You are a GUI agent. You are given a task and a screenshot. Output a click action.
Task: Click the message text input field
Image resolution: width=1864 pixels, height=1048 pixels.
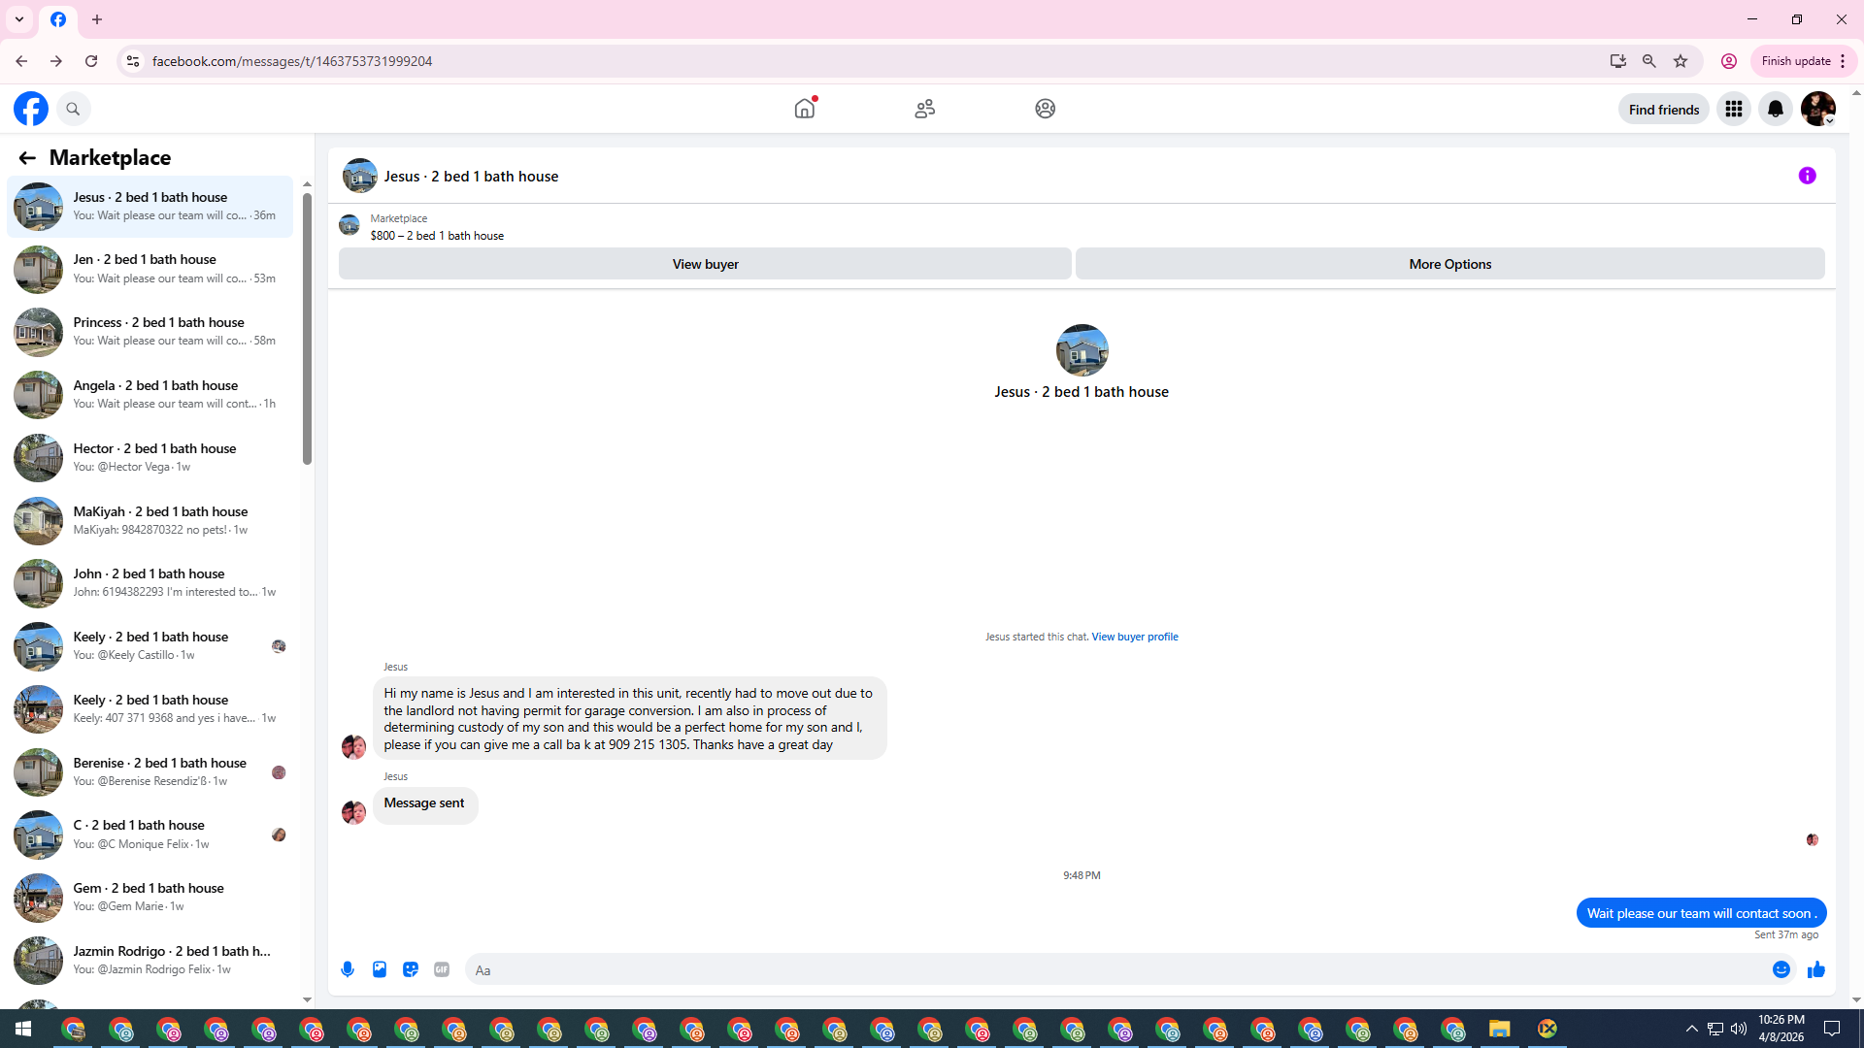coord(1116,969)
